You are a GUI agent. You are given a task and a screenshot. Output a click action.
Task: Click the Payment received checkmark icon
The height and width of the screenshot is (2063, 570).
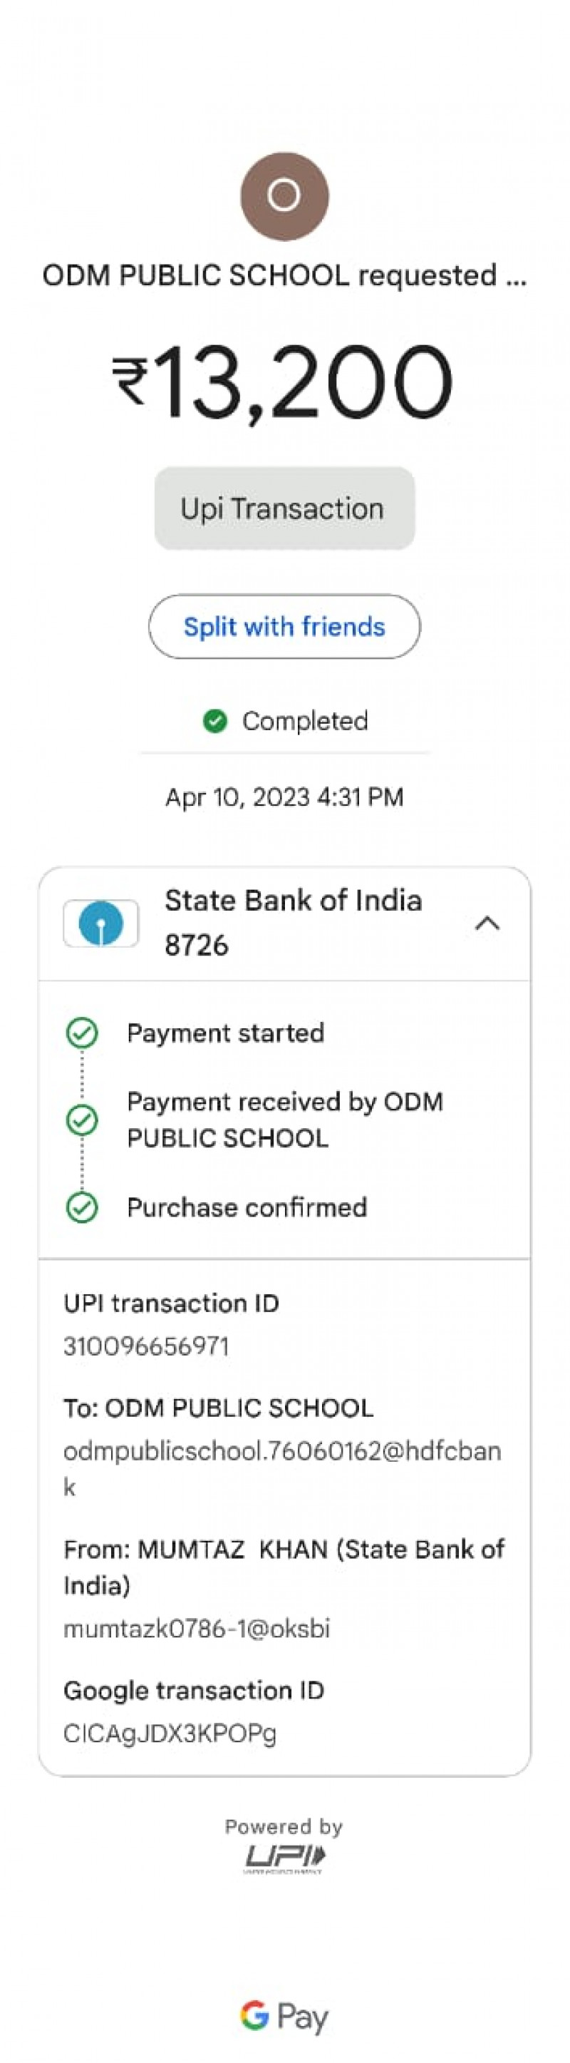pos(82,1120)
